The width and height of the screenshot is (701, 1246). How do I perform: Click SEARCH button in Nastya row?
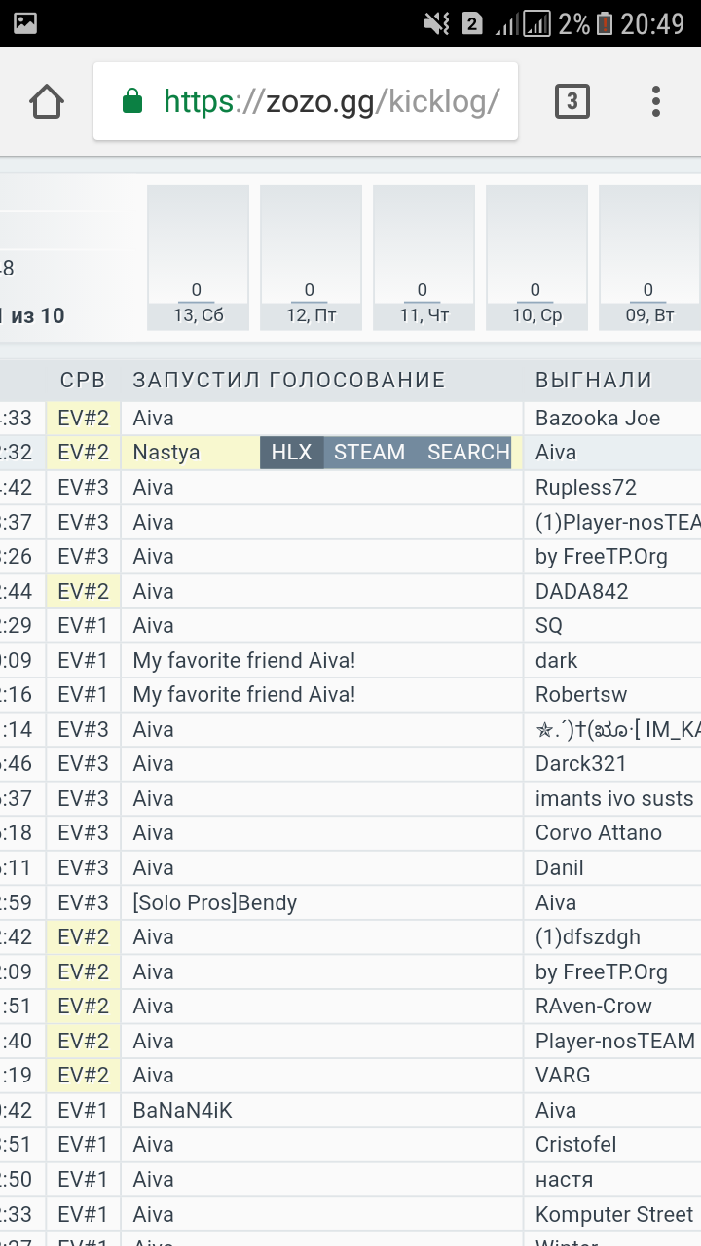click(x=468, y=453)
